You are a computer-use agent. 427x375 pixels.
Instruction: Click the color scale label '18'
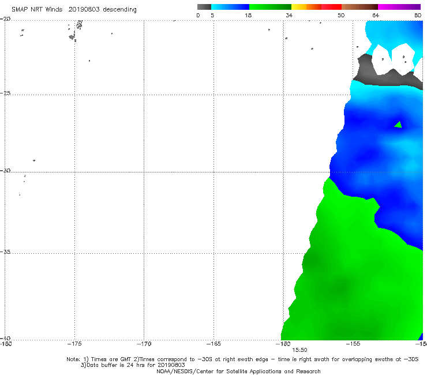click(248, 15)
